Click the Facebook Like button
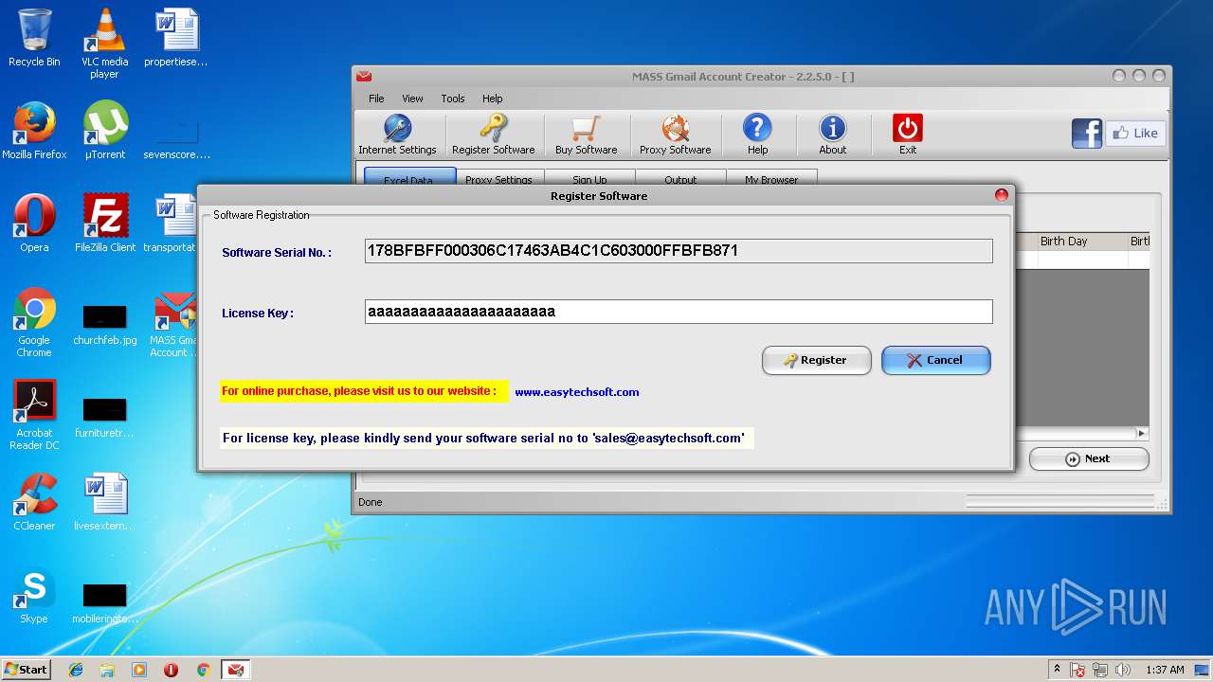 pos(1135,134)
